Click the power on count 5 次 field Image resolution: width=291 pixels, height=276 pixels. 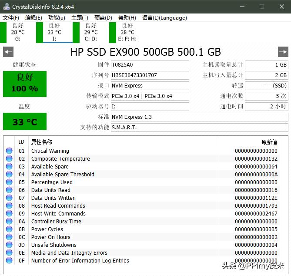(267, 96)
